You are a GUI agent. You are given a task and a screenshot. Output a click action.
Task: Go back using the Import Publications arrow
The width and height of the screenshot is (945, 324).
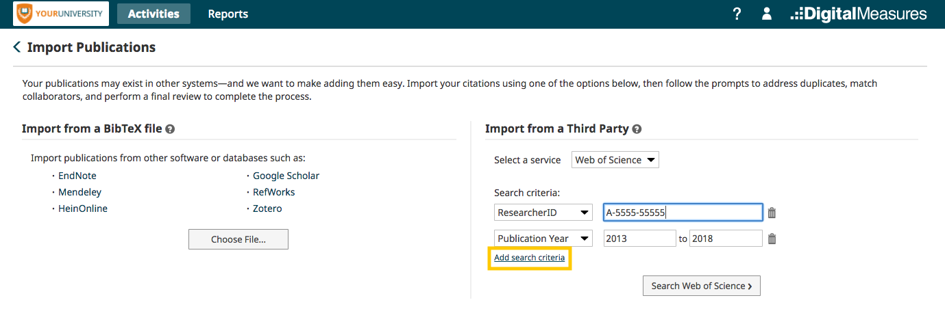16,47
